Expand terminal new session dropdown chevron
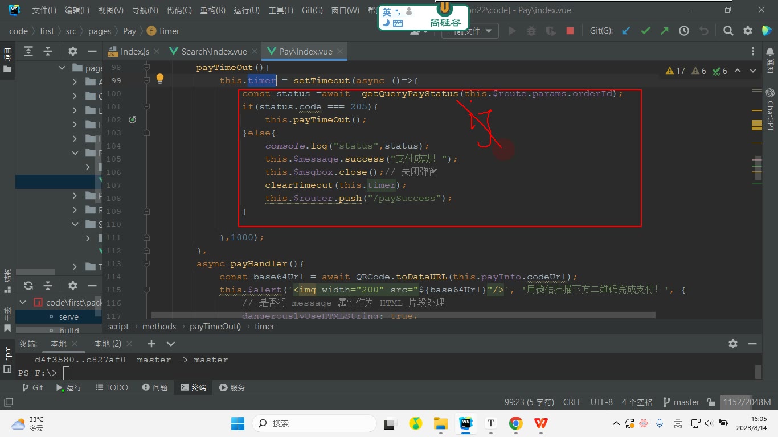Screen dimensions: 778x437 pos(171,344)
